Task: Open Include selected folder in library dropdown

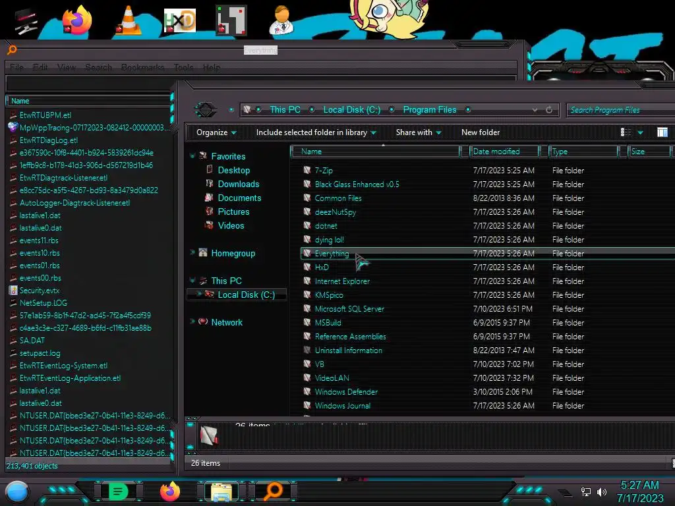Action: pos(316,132)
